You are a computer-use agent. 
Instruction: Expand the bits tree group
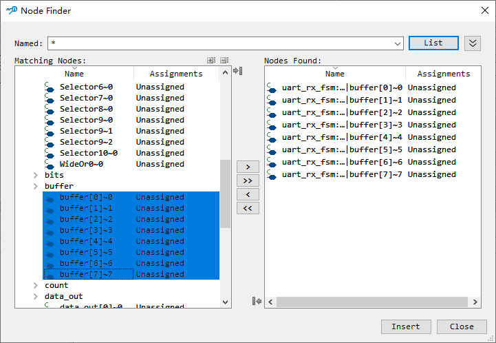click(36, 175)
